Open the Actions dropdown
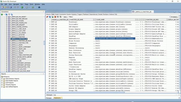Screen dimensions: 181x102 pos(174,17)
